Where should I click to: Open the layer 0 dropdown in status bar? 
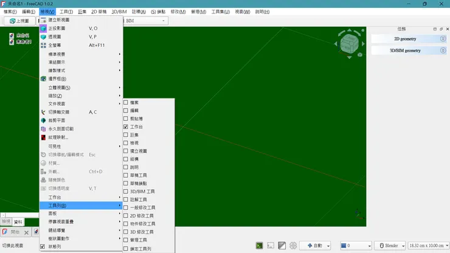click(356, 246)
